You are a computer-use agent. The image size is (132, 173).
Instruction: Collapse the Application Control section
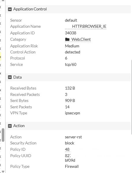pyautogui.click(x=10, y=9)
